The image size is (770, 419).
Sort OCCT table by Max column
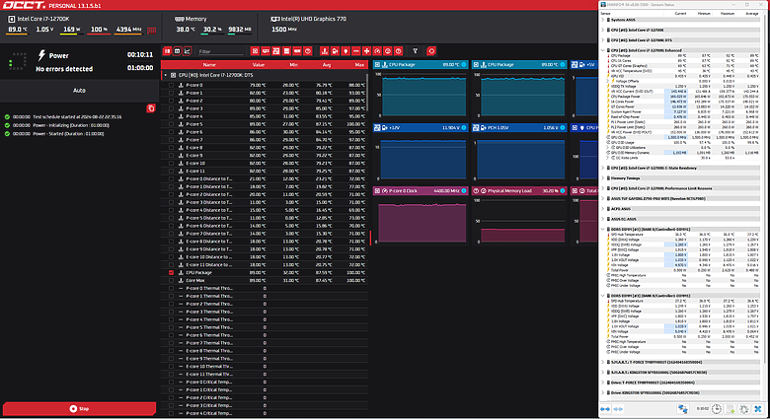359,65
